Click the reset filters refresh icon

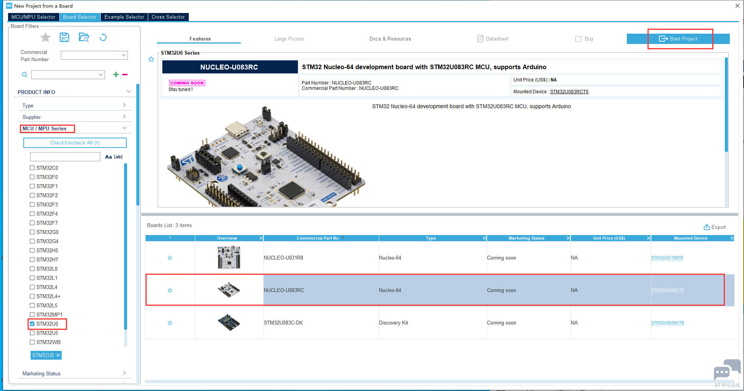pyautogui.click(x=103, y=37)
